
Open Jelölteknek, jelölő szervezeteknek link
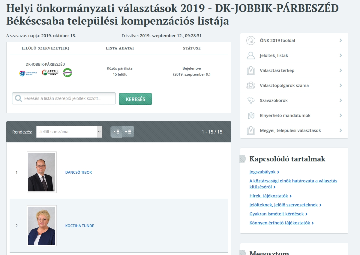point(283,205)
